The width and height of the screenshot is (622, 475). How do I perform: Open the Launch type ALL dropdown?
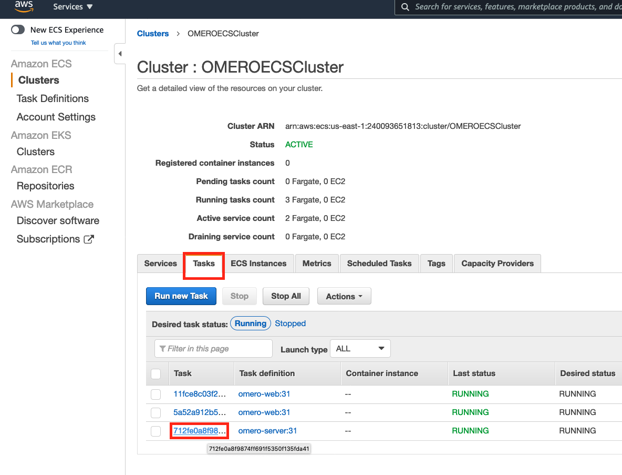(x=360, y=349)
